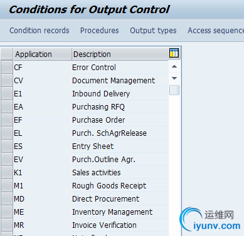Open Output types
Viewport: 244px width, 236px height.
(153, 31)
